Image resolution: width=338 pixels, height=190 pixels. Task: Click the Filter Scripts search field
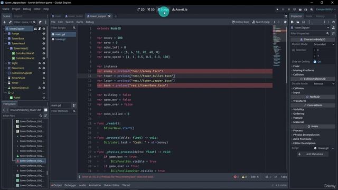point(63,28)
